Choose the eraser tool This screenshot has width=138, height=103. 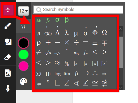(x=8, y=57)
